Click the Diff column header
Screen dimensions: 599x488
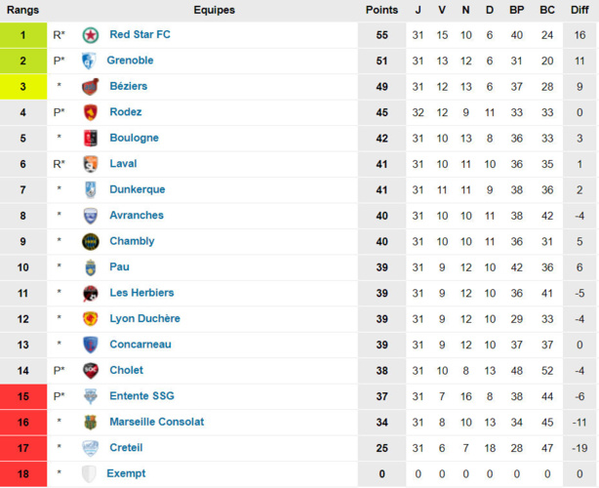[x=579, y=10]
